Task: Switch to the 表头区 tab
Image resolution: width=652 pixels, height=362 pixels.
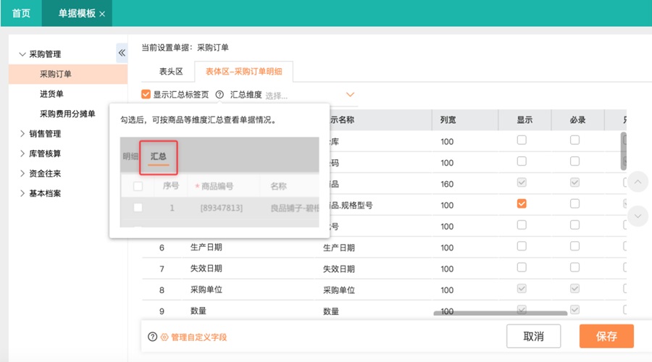Action: (171, 72)
